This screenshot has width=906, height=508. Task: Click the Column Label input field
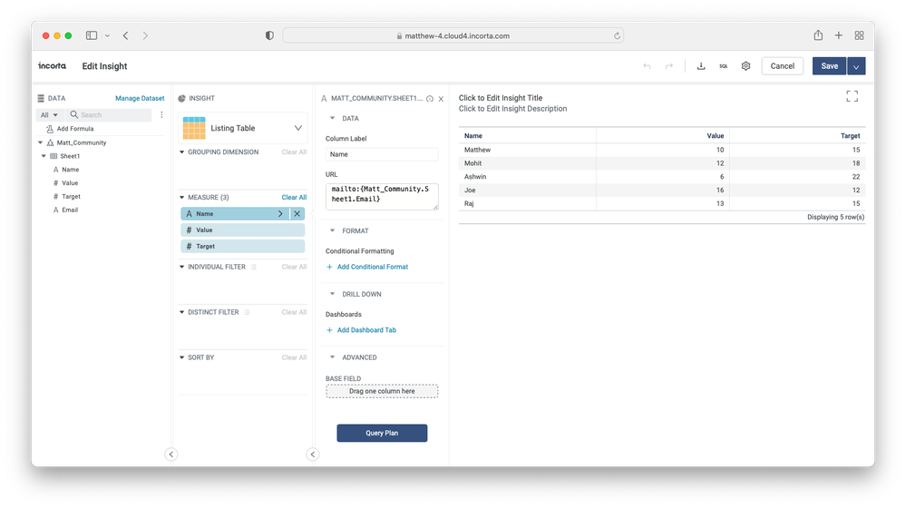(382, 155)
